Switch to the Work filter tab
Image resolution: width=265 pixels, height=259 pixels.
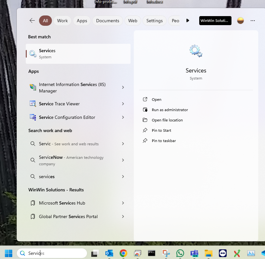point(62,21)
